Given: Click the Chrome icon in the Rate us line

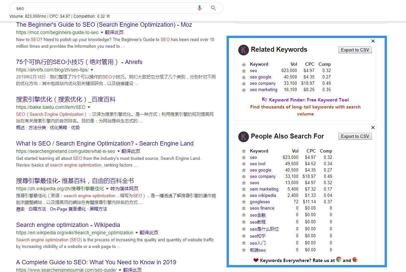Looking at the screenshot, I should [339, 259].
